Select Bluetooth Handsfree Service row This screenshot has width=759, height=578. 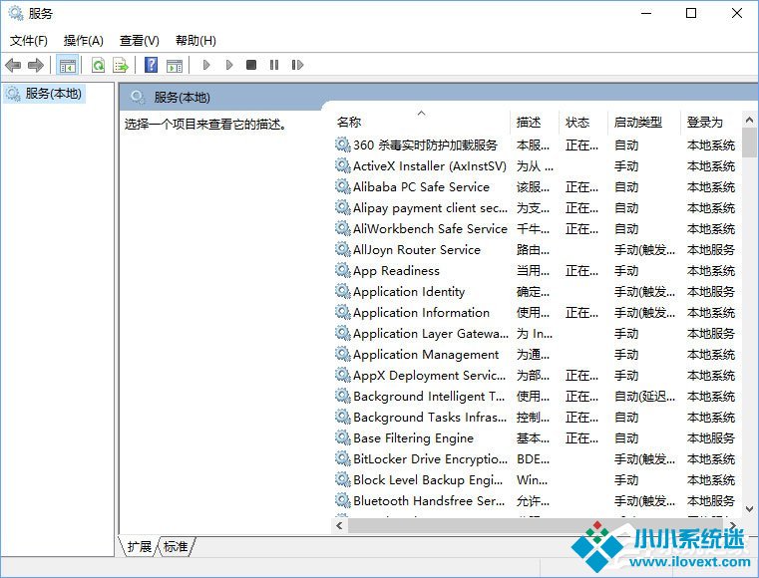click(536, 500)
